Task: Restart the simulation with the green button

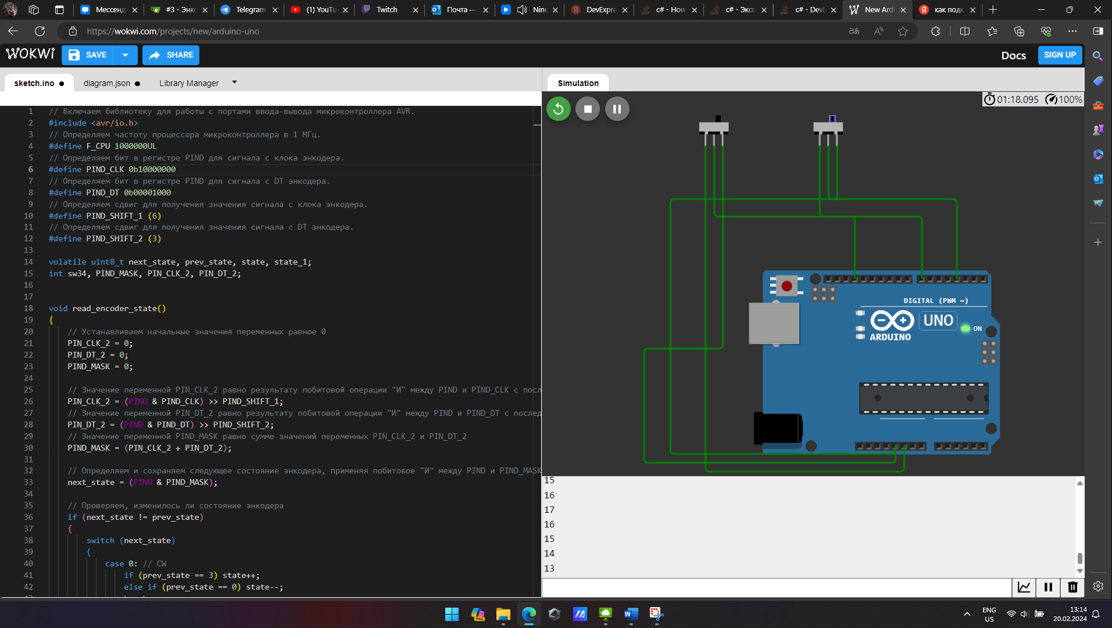Action: (558, 109)
